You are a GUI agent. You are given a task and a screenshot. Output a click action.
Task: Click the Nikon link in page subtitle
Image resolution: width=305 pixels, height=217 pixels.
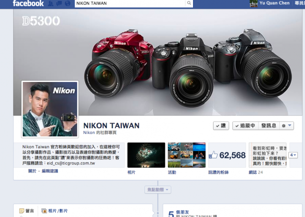[x=89, y=133]
